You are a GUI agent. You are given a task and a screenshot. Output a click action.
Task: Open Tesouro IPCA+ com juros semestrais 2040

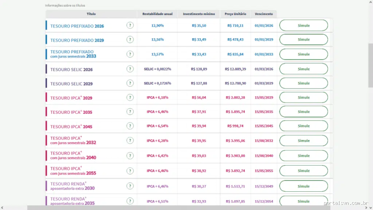pos(73,155)
